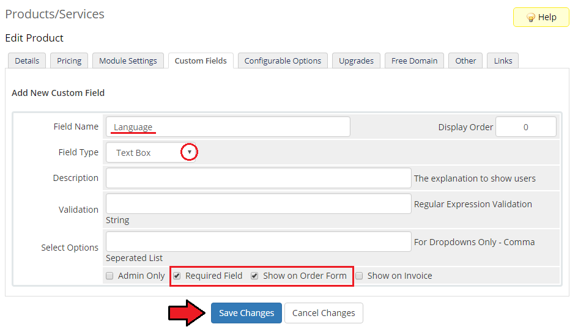Select the Custom Fields tab
This screenshot has width=578, height=335.
click(x=201, y=61)
